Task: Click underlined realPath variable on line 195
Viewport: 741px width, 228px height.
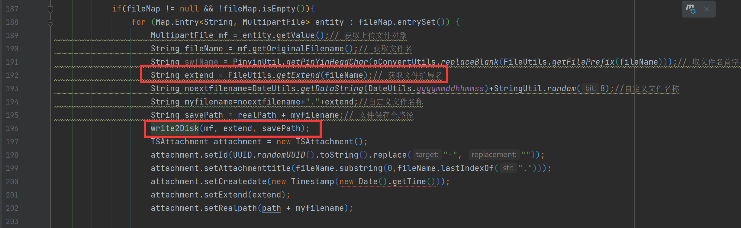Action: [257, 115]
